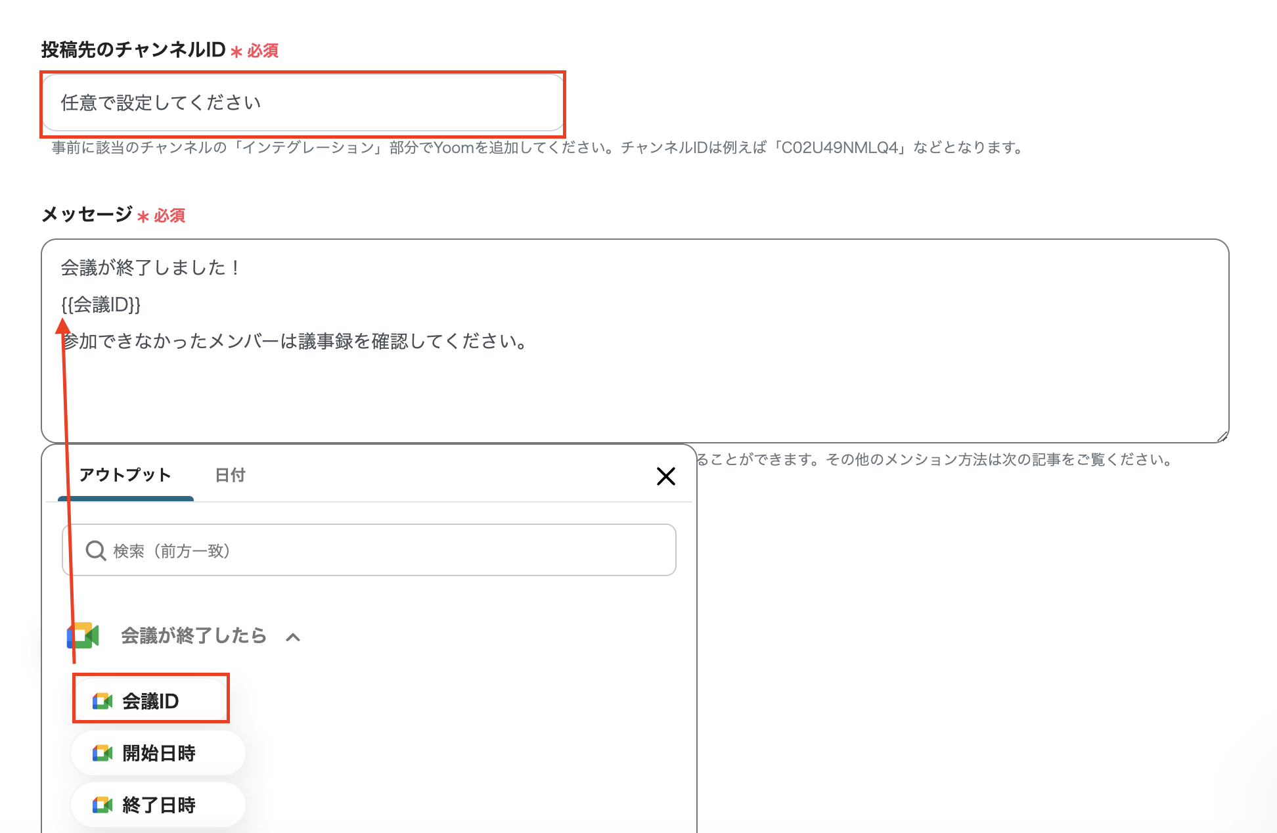Screen dimensions: 1277x833
Task: Select the 終了日時 output chip
Action: pyautogui.click(x=158, y=805)
